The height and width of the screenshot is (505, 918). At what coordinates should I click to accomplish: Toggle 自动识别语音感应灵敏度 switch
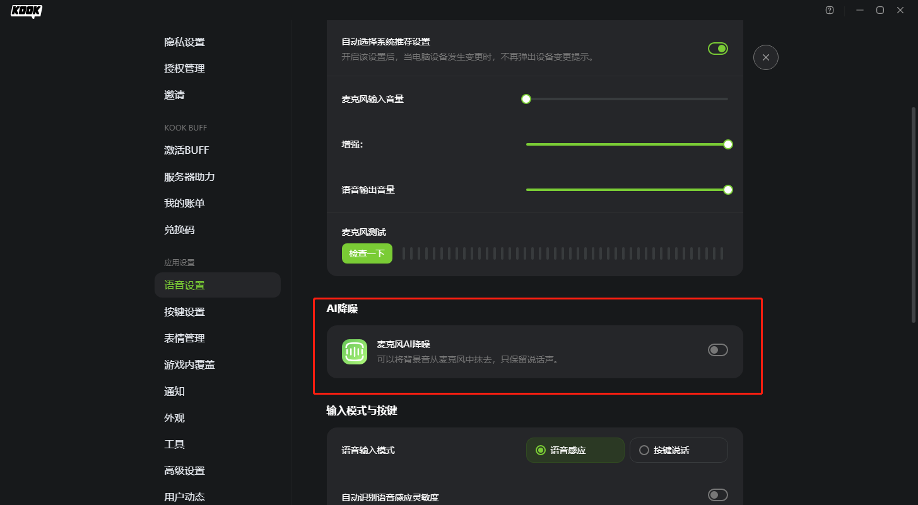coord(718,495)
